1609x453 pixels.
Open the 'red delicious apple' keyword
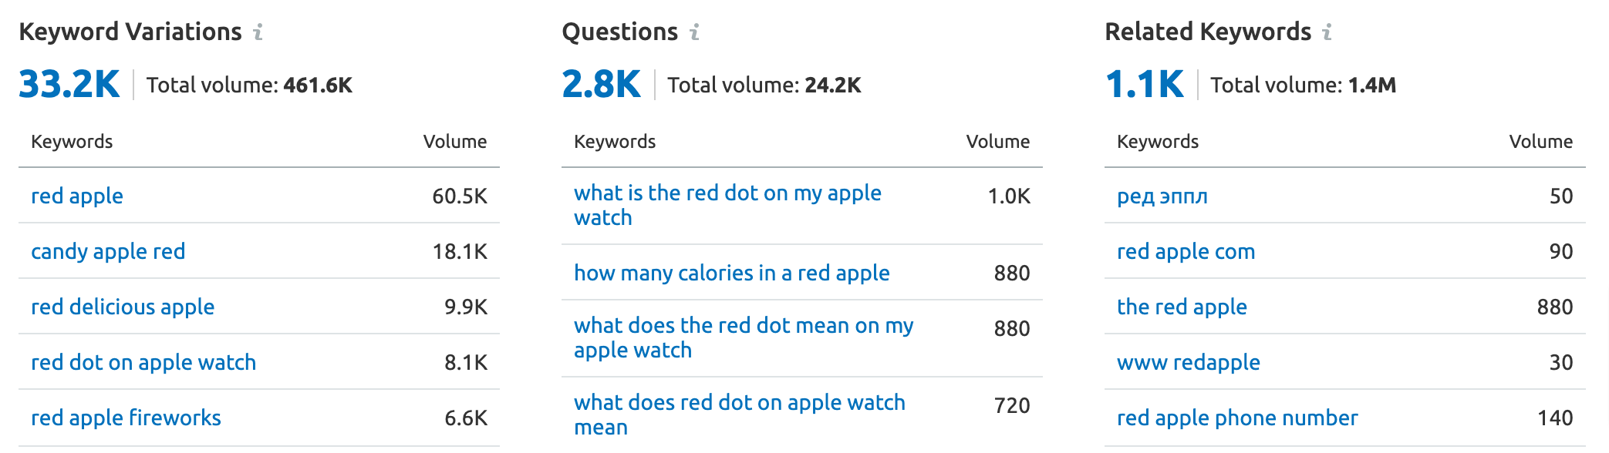coord(122,307)
